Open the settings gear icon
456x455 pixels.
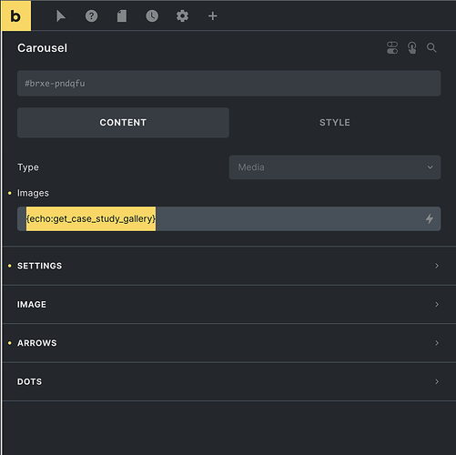(x=182, y=16)
